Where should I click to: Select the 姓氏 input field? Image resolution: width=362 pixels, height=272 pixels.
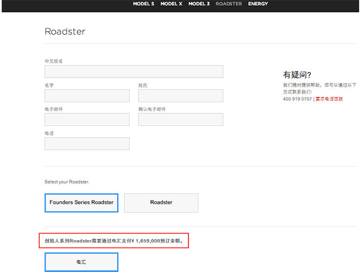pos(180,96)
